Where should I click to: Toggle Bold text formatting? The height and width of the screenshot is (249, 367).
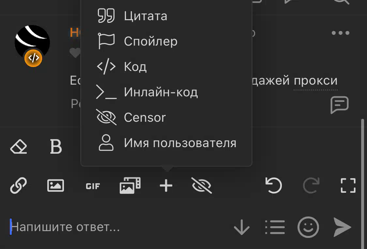[56, 147]
